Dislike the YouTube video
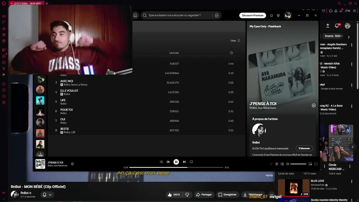 click(187, 195)
